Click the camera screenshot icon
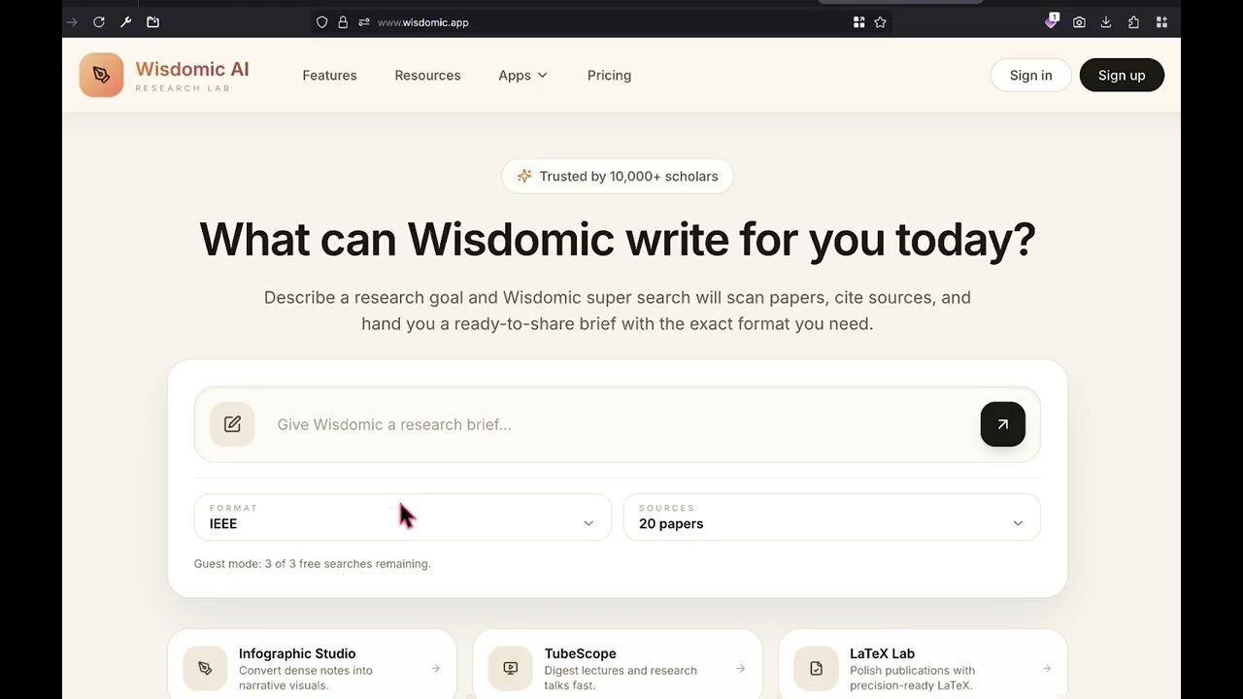Image resolution: width=1243 pixels, height=699 pixels. point(1079,21)
